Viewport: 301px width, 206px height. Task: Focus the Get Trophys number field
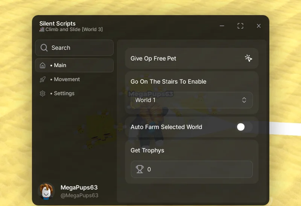pyautogui.click(x=192, y=170)
